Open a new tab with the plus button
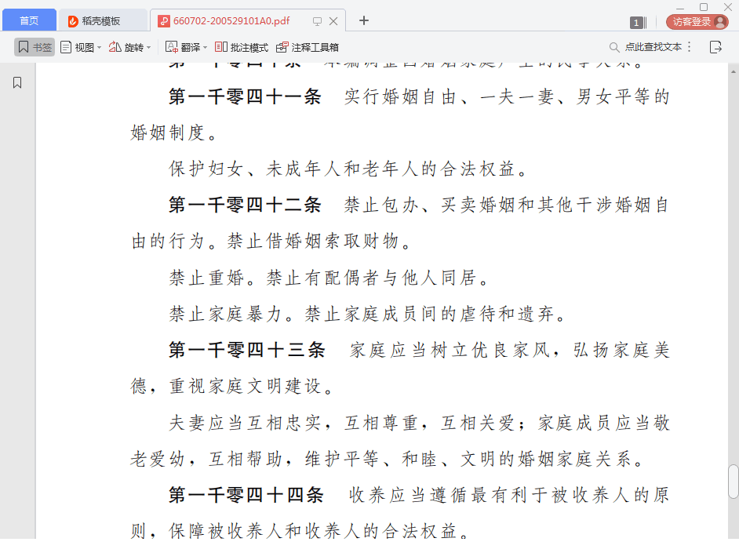Screen dimensions: 739x560 (x=363, y=21)
